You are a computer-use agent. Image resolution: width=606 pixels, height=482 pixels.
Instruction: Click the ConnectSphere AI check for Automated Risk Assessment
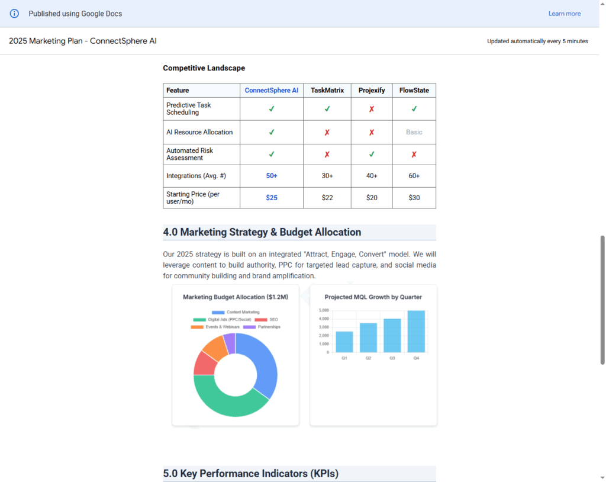[272, 154]
